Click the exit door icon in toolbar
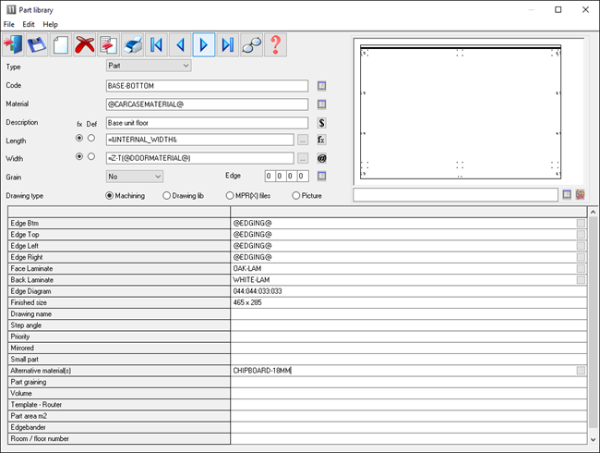 [15, 44]
